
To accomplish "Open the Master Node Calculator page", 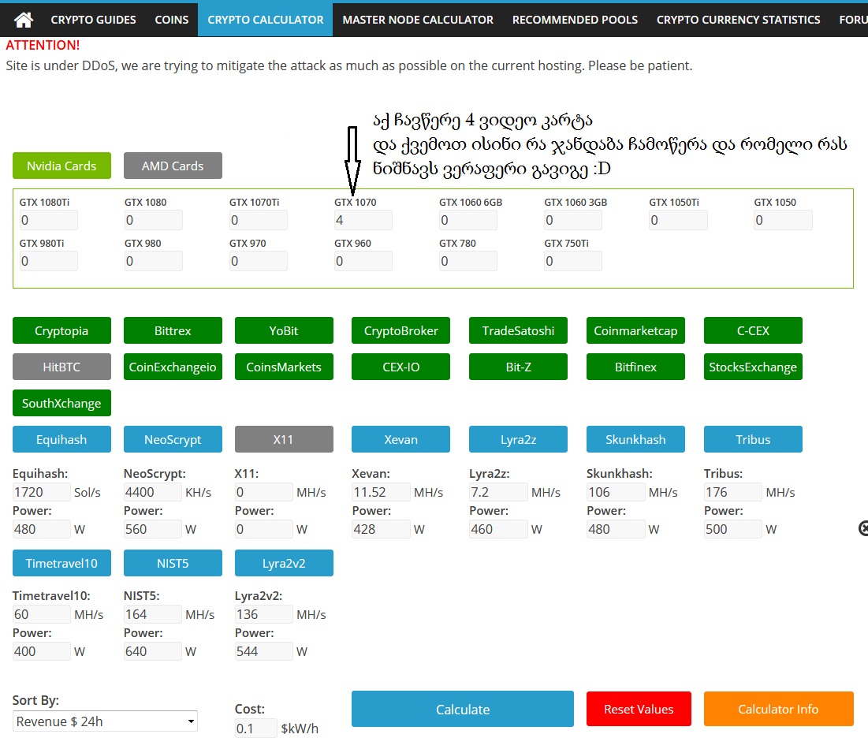I will point(418,20).
